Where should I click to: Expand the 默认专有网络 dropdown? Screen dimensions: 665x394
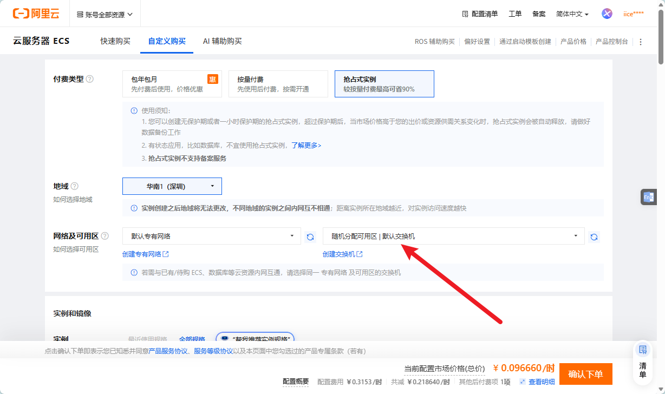(x=212, y=236)
